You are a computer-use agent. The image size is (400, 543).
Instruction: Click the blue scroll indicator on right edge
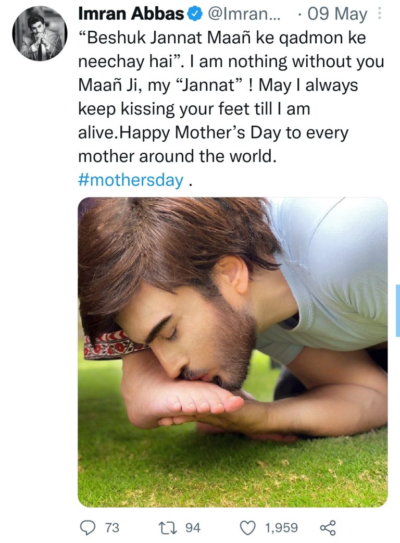pos(398,310)
